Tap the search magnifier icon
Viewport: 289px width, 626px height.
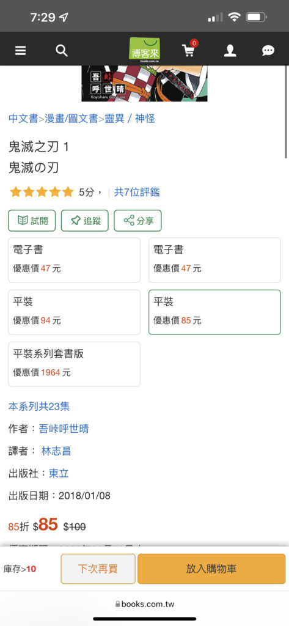(62, 51)
